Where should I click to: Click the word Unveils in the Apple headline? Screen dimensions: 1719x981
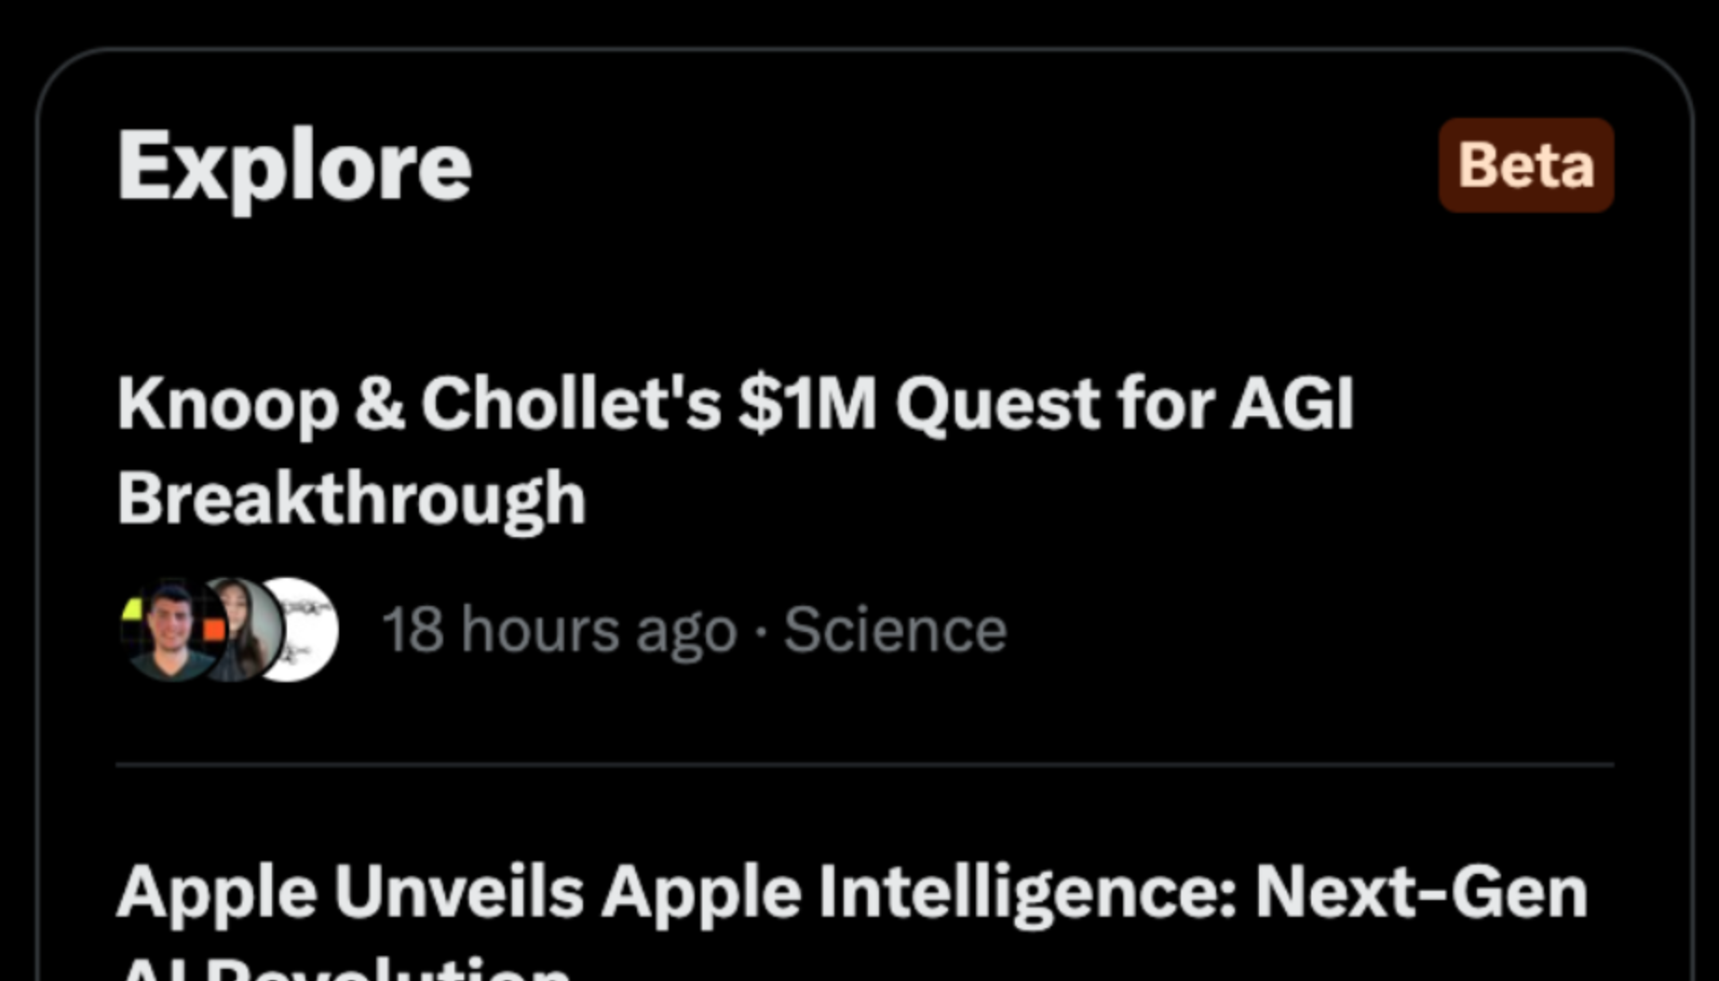tap(458, 894)
